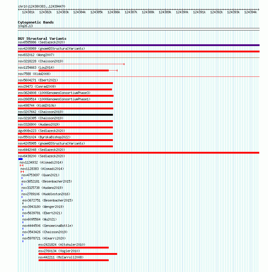The image size is (268, 272).
Task: Open nsv6442048 (Sedlazeck2020) variant
Action: point(42,150)
